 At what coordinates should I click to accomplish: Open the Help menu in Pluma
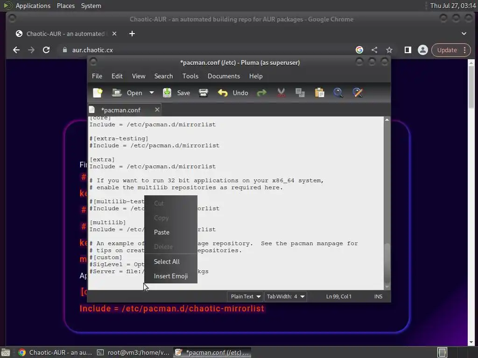tap(256, 76)
